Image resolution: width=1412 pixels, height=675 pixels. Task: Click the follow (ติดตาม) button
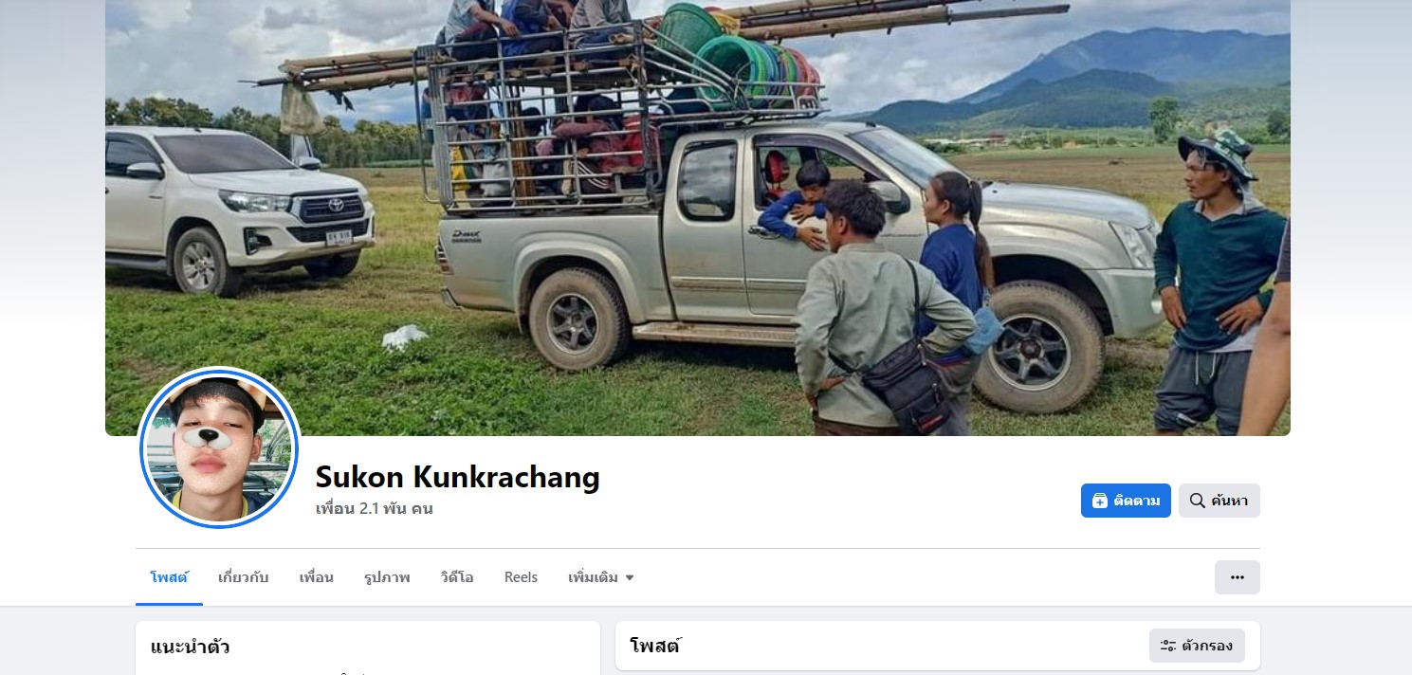point(1126,501)
